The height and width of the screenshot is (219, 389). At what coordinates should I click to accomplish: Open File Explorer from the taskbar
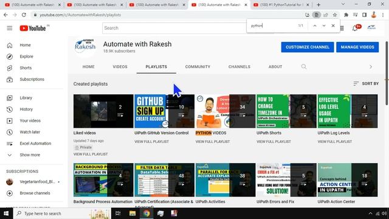pyautogui.click(x=133, y=214)
